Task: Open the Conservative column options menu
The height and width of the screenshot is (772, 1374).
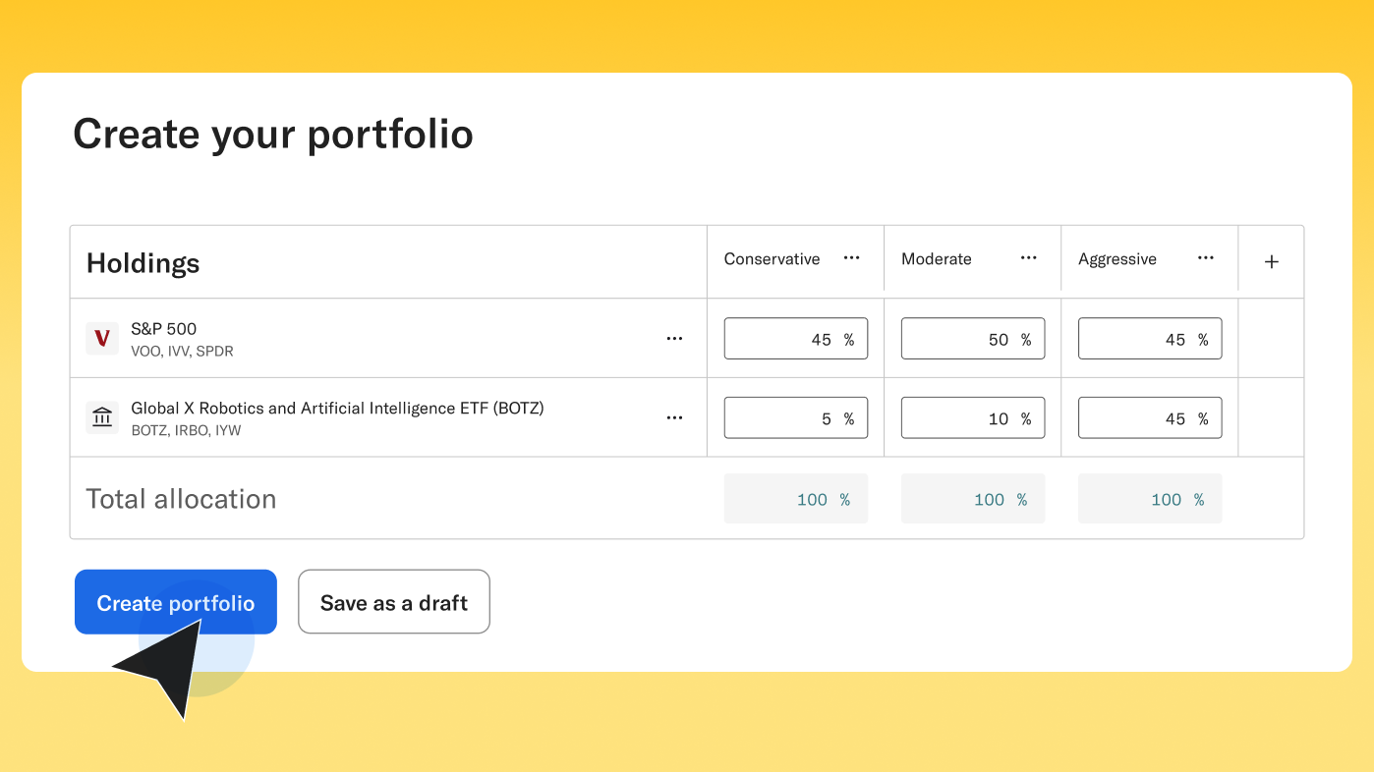Action: [851, 258]
